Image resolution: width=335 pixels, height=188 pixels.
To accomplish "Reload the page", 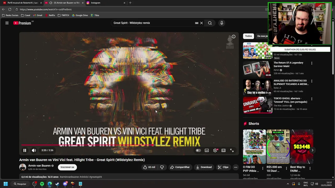I will (10, 9).
